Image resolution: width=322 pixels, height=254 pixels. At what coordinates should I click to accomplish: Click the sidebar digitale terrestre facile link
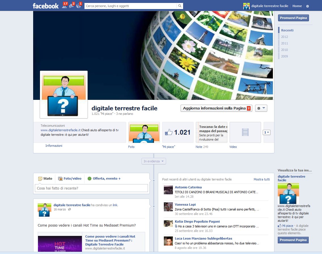pyautogui.click(x=291, y=178)
